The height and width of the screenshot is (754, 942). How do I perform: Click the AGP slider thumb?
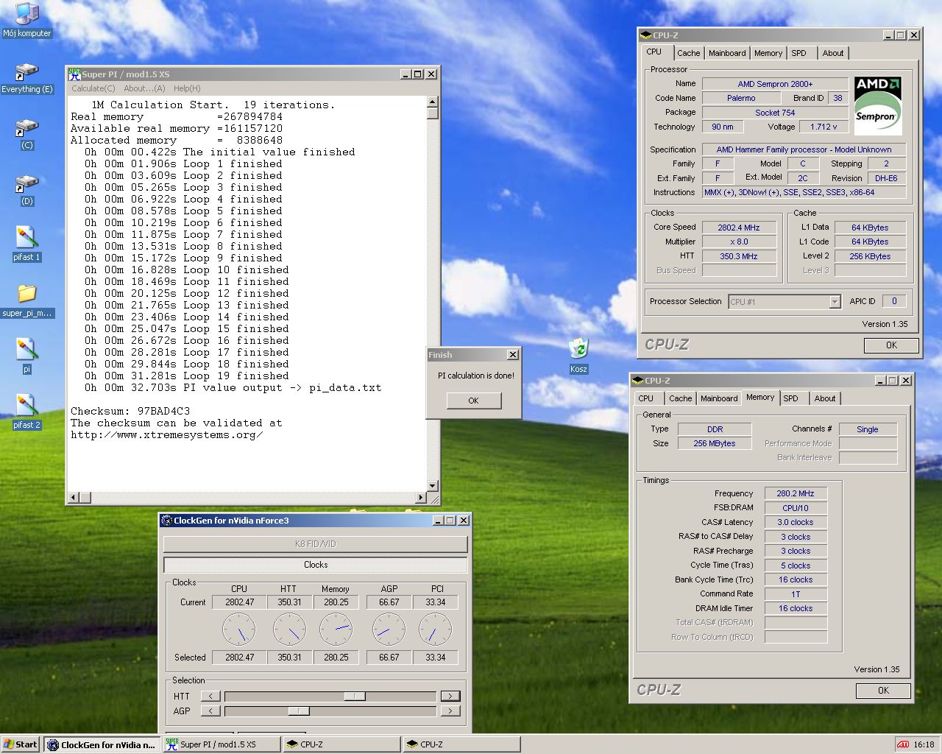pos(299,711)
